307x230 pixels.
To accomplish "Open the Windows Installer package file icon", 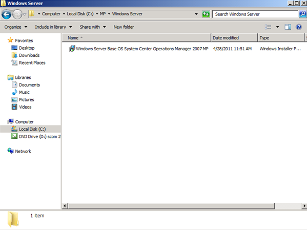I will [72, 49].
